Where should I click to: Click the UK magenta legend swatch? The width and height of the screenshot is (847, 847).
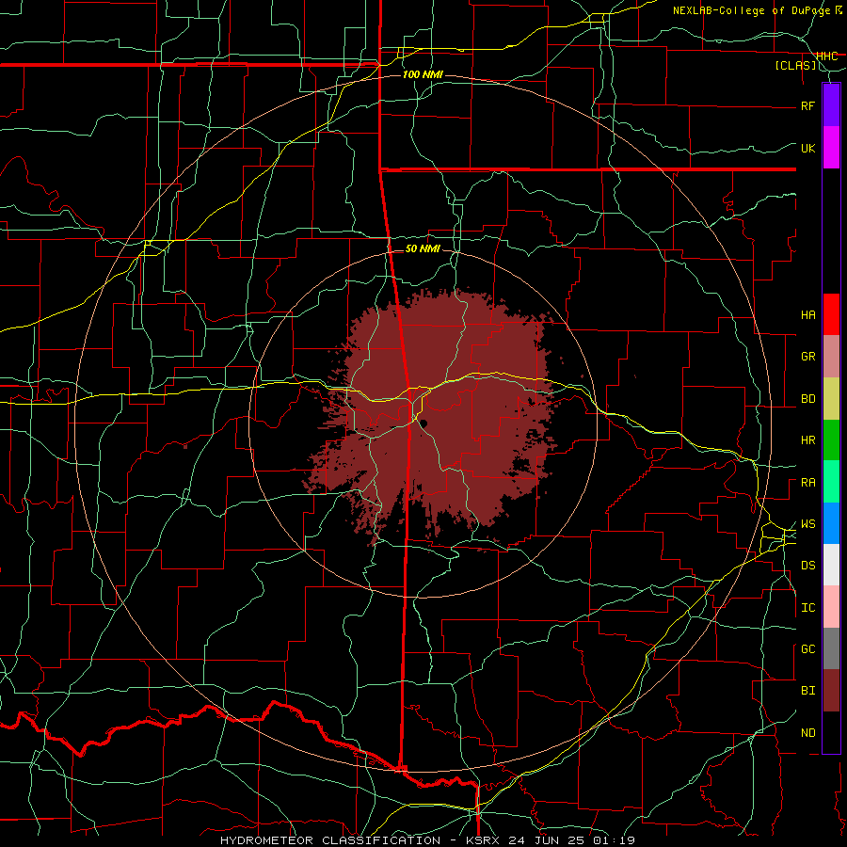831,148
